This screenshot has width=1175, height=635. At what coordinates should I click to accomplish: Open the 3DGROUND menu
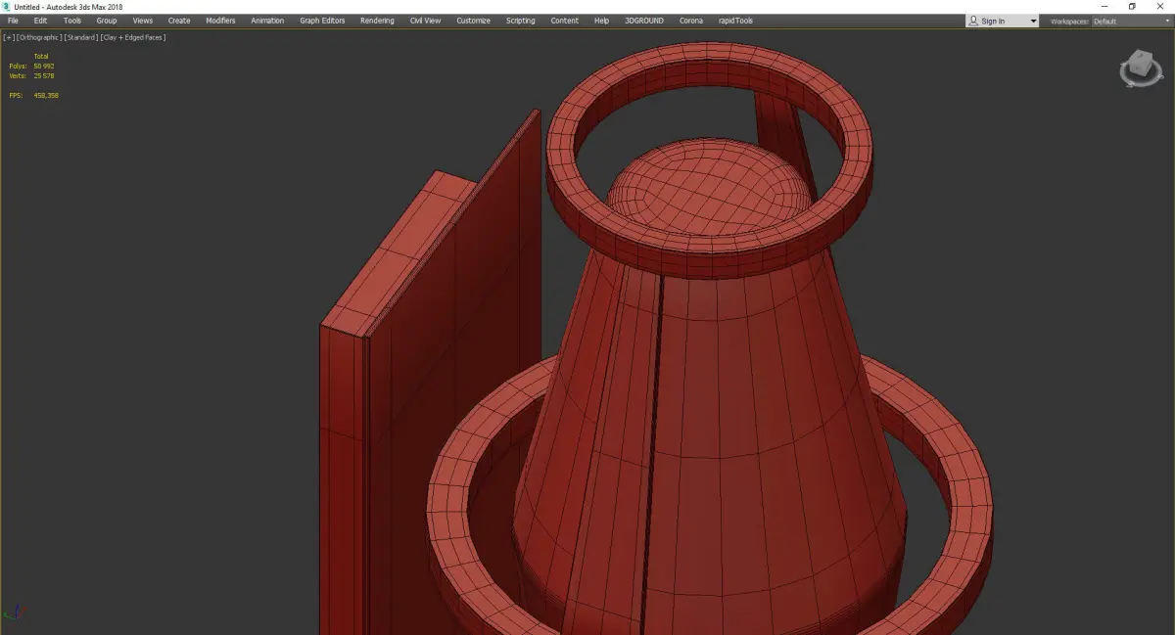click(643, 21)
